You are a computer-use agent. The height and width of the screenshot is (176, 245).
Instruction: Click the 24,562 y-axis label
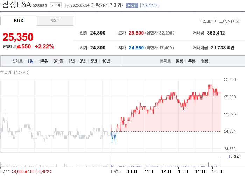point(230,149)
